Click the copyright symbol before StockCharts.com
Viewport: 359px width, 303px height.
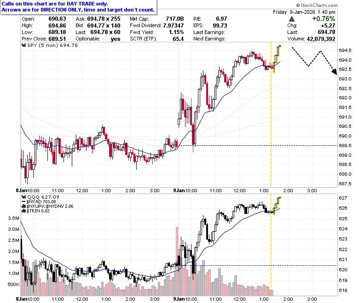click(x=298, y=5)
